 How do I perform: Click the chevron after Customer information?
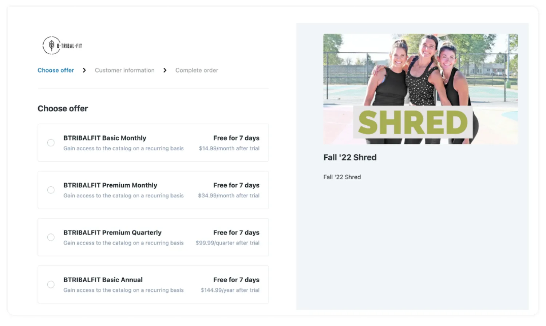tap(165, 70)
